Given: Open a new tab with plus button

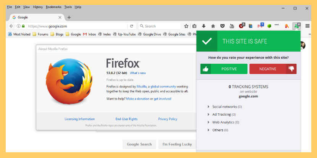Looking at the screenshot, I should 69,18.
